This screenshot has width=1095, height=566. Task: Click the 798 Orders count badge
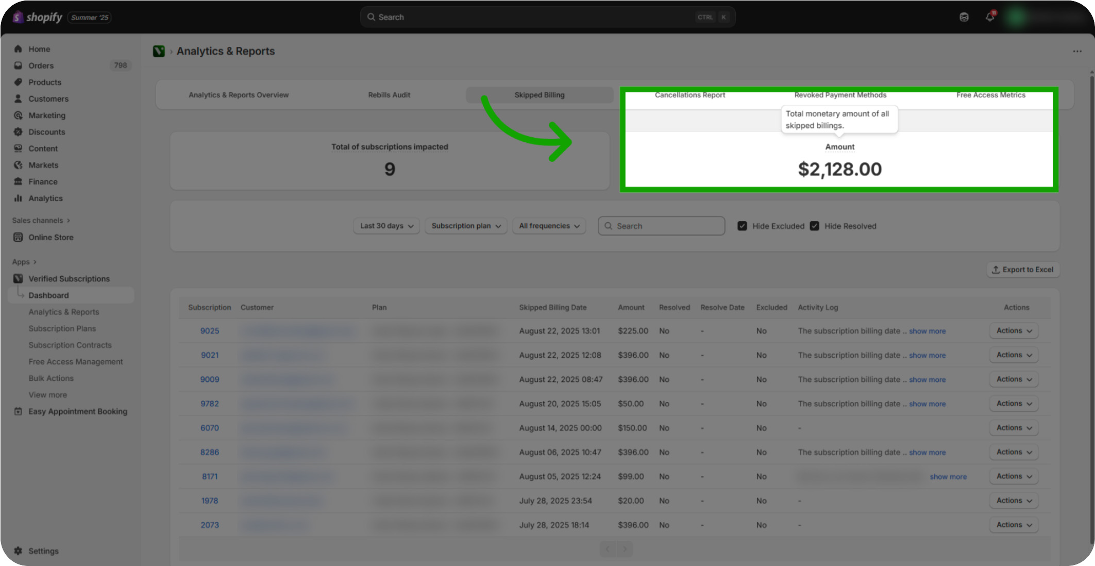pyautogui.click(x=121, y=65)
